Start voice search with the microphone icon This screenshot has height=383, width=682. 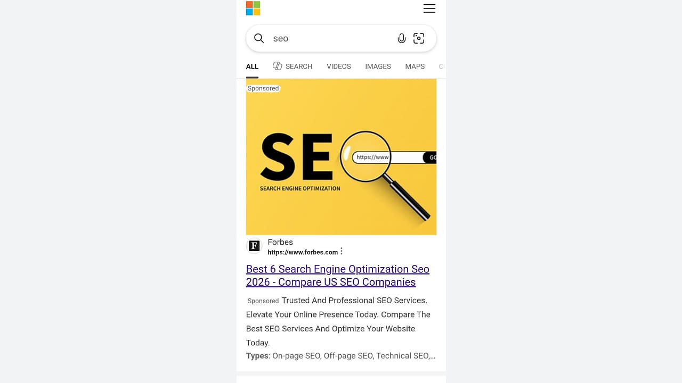pyautogui.click(x=402, y=38)
